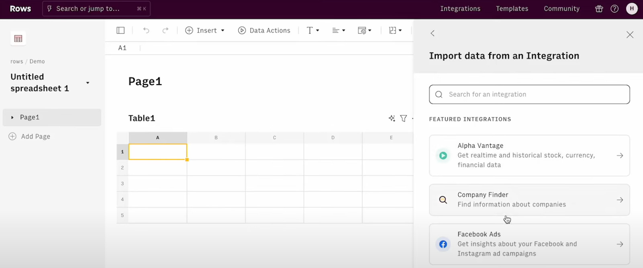Select row 5 header
643x268 pixels.
[122, 215]
